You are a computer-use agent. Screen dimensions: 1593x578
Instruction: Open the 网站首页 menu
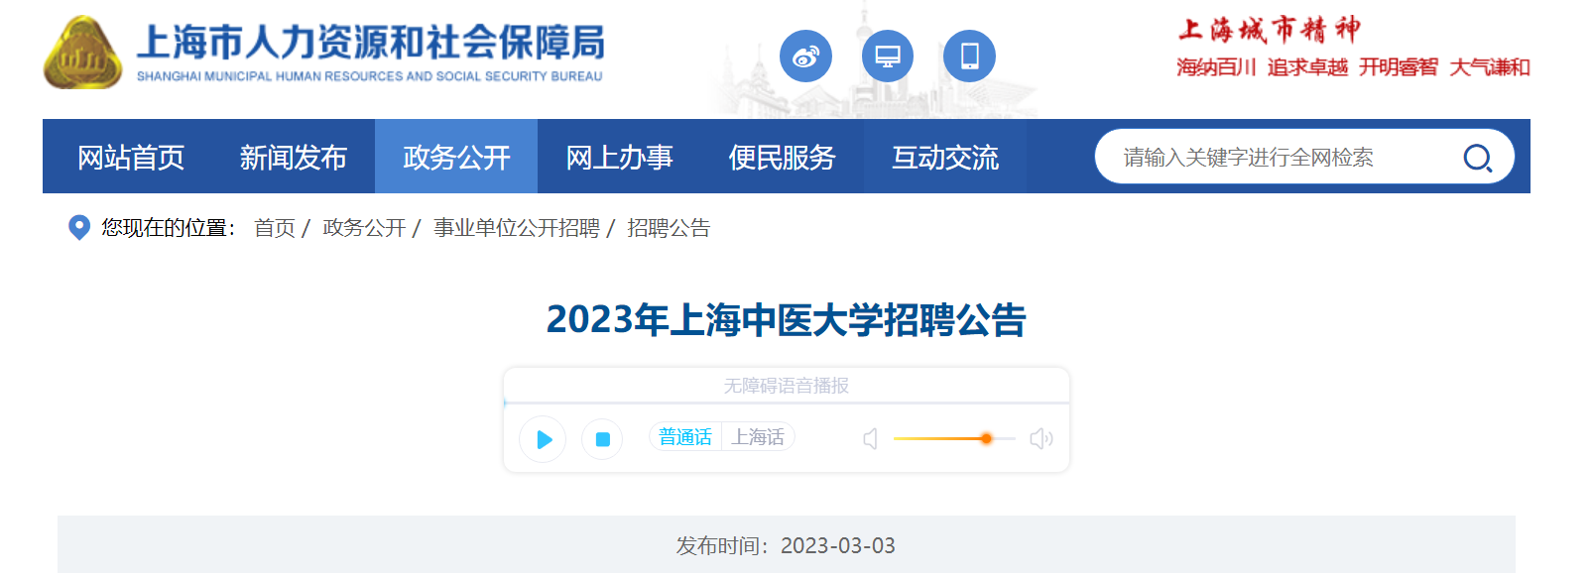(x=131, y=157)
